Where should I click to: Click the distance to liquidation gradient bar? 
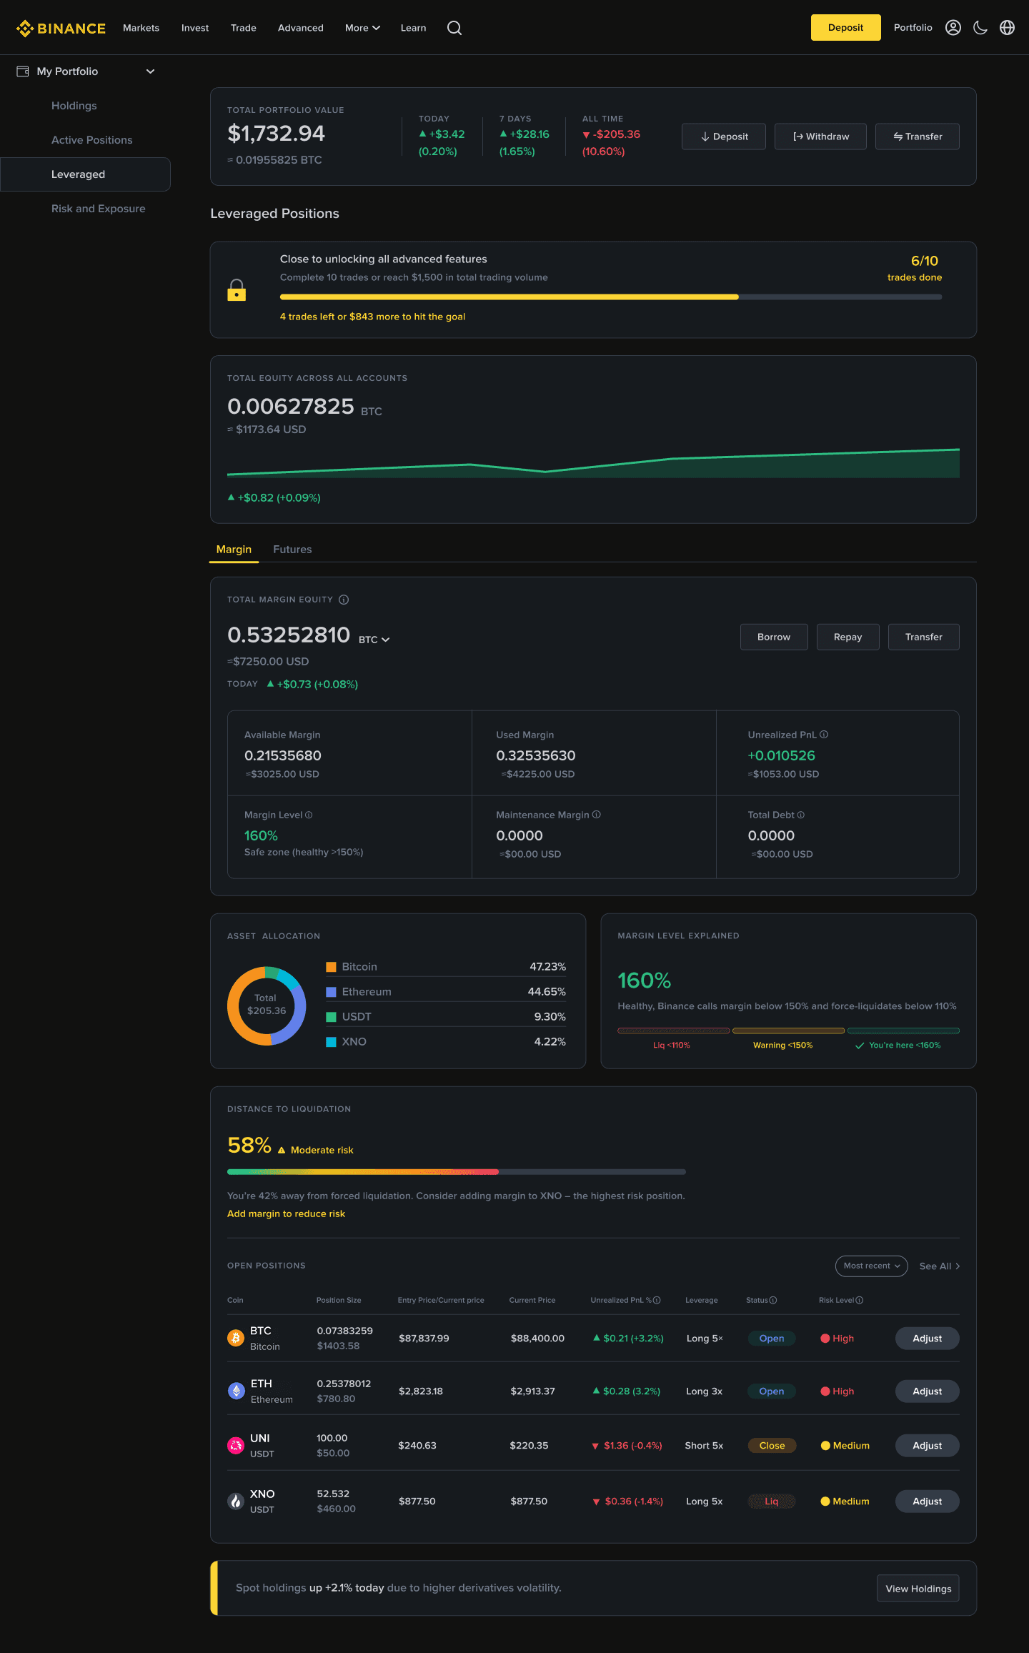(x=457, y=1171)
